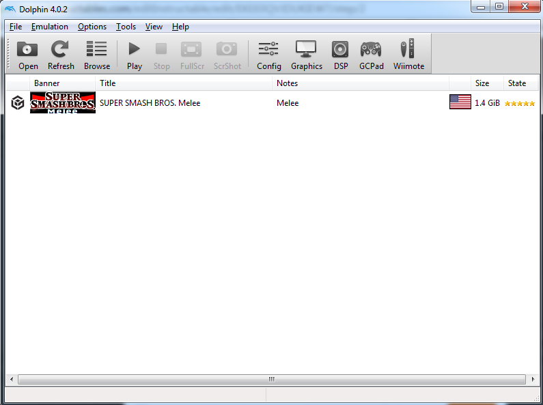The height and width of the screenshot is (405, 543).
Task: Open the Emulation menu
Action: [50, 27]
